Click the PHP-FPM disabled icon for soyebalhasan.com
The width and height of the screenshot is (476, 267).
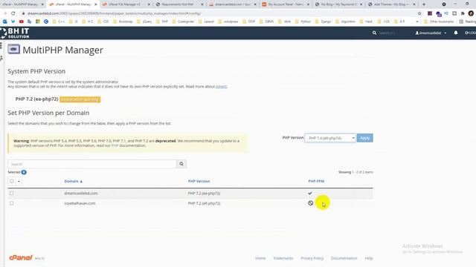pyautogui.click(x=310, y=203)
